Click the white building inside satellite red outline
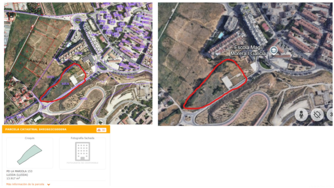The image size is (334, 188). pyautogui.click(x=227, y=82)
